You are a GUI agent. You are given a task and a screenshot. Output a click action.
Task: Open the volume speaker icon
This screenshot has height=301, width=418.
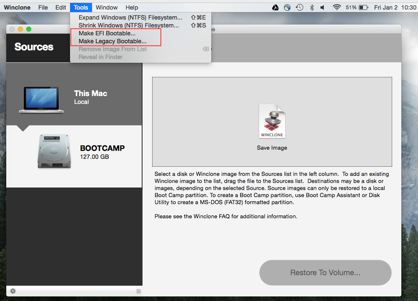[322, 7]
